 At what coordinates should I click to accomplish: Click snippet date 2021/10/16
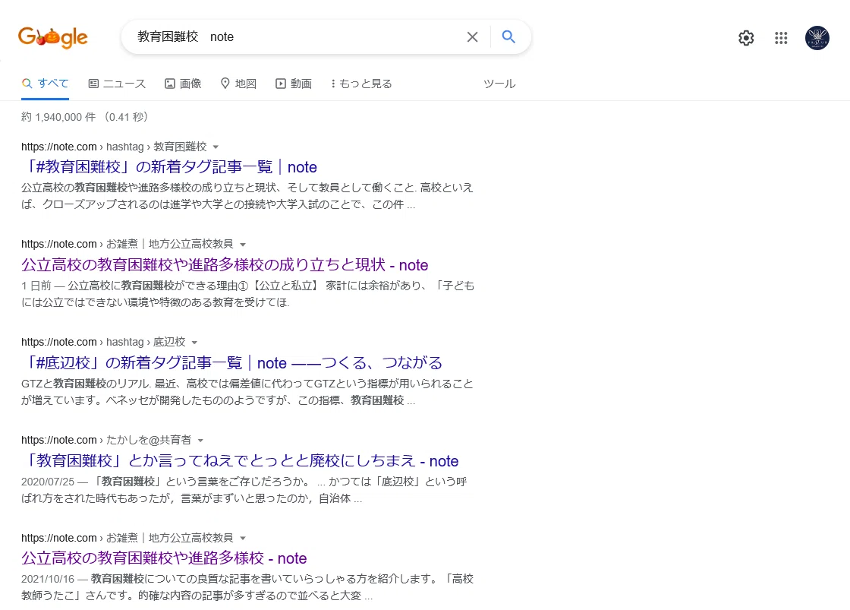48,579
